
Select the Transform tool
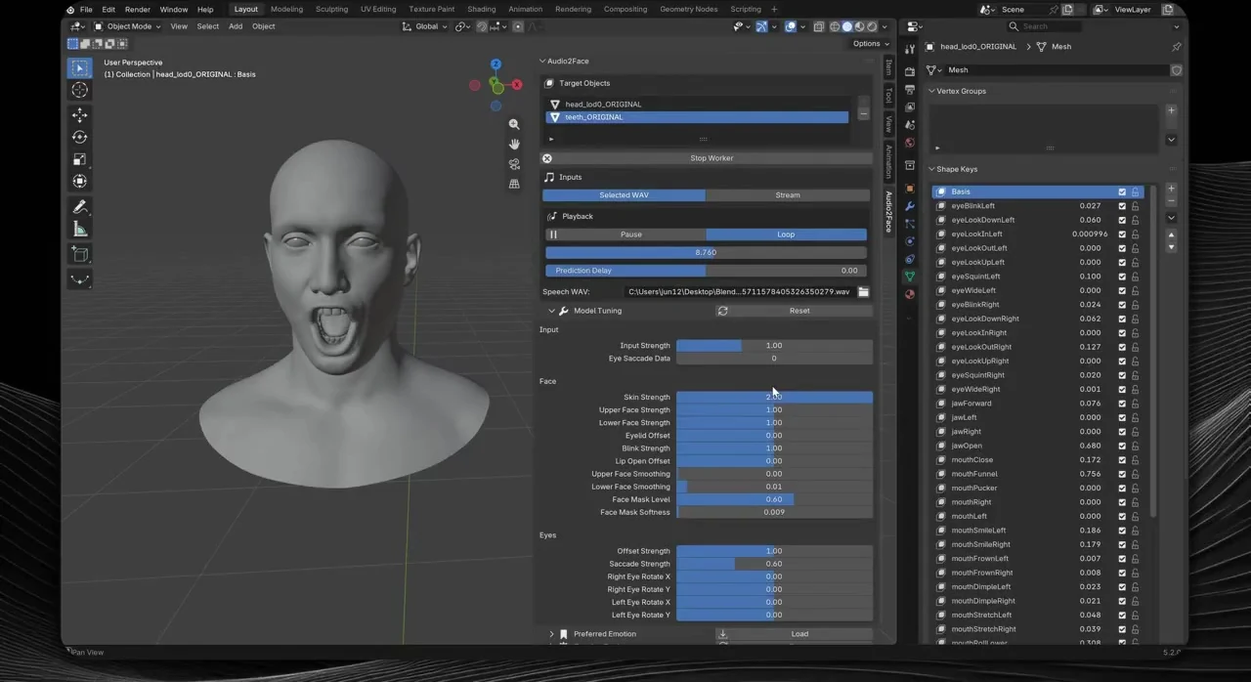coord(80,181)
